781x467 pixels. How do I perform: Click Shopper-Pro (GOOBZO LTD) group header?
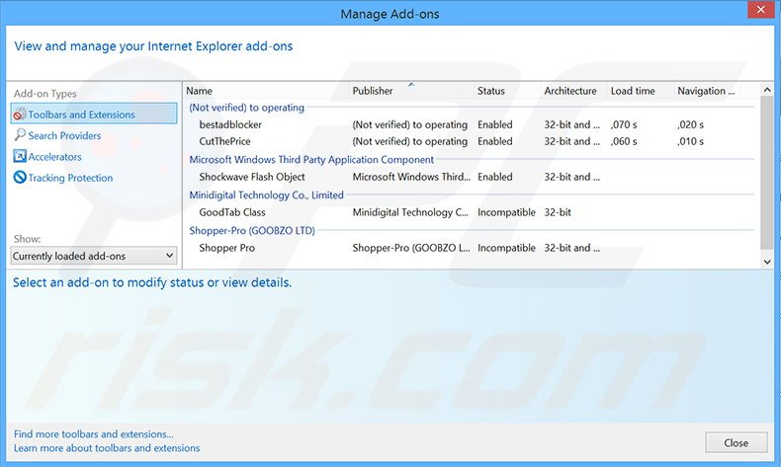(x=252, y=230)
